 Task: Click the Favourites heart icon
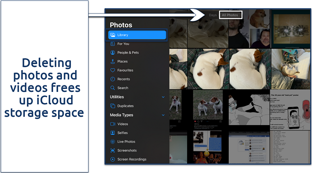click(113, 70)
